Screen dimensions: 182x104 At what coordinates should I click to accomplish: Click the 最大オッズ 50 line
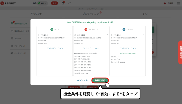115,60
